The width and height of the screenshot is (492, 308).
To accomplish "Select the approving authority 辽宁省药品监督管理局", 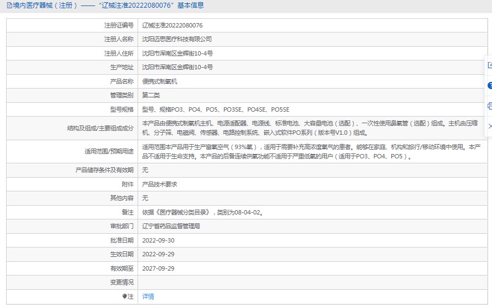I will coord(171,226).
